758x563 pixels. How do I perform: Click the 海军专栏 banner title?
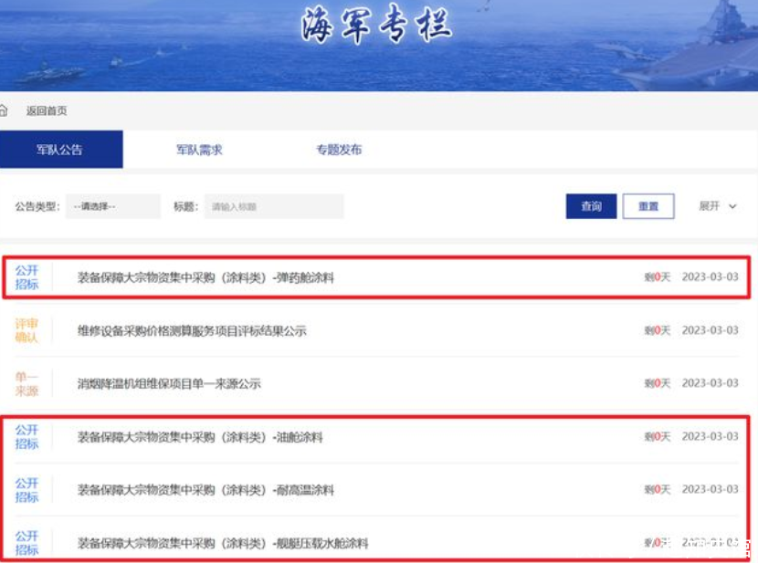point(376,27)
